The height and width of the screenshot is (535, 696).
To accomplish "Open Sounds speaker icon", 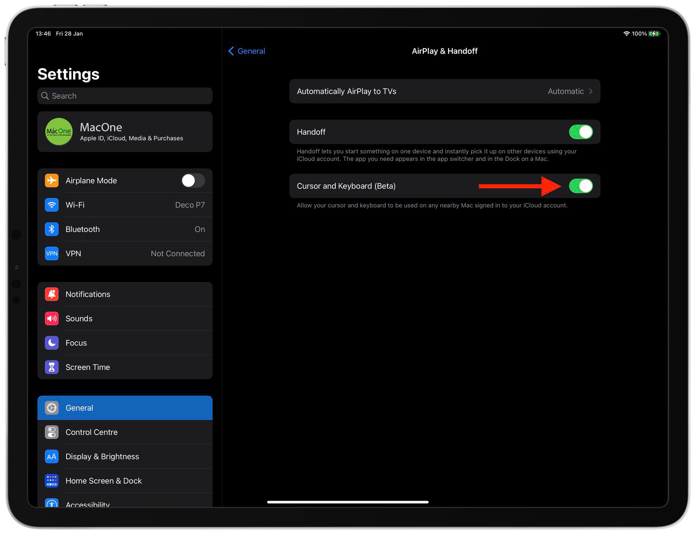I will coord(52,319).
